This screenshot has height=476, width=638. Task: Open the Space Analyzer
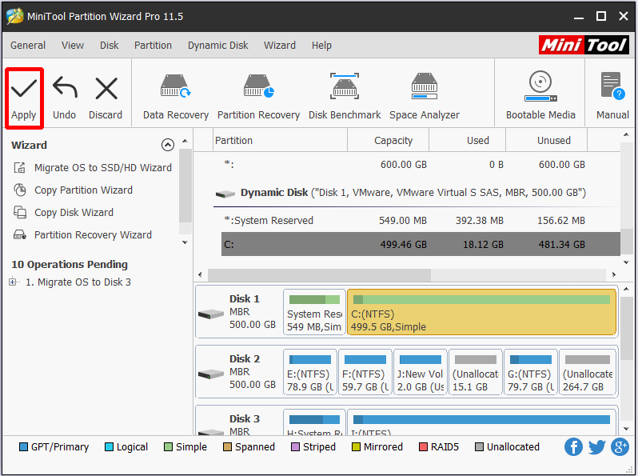425,97
